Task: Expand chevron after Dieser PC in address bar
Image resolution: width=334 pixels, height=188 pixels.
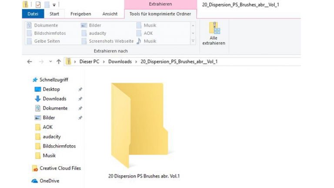Action: tap(104, 62)
